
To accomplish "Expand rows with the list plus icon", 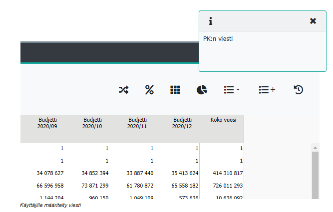I will pos(267,90).
